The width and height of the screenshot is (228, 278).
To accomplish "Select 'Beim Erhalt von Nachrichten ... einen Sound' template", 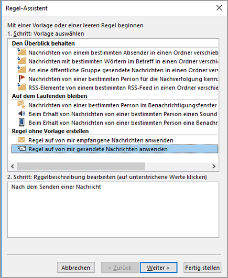I will tap(123, 114).
